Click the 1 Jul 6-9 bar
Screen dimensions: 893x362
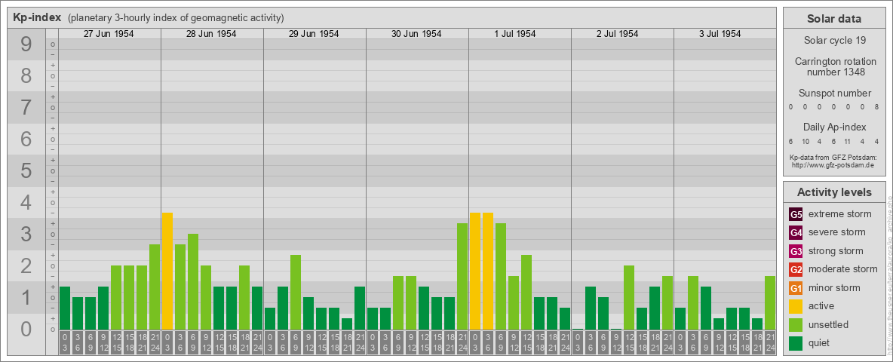(501, 277)
